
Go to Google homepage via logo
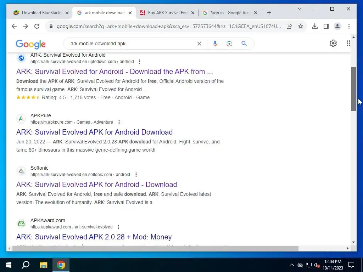click(30, 44)
